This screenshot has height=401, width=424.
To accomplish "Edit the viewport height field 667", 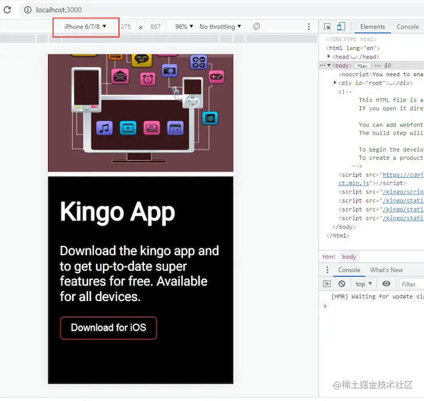I will [x=156, y=27].
